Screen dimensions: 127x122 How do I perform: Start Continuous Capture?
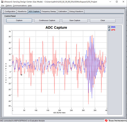(47, 20)
